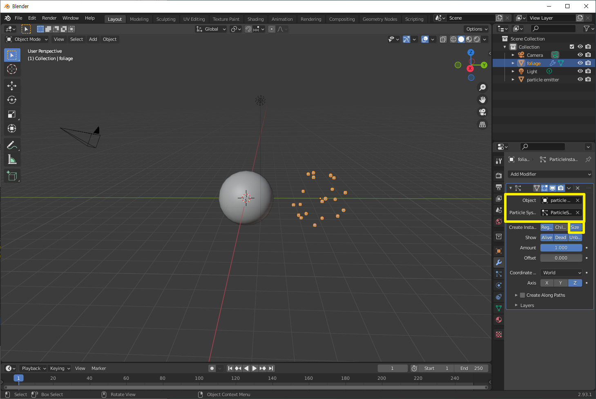Click the Zoom view icon
This screenshot has width=596, height=399.
(482, 87)
